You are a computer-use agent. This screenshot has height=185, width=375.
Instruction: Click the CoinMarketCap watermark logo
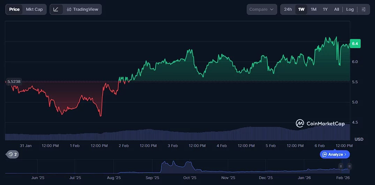300,123
